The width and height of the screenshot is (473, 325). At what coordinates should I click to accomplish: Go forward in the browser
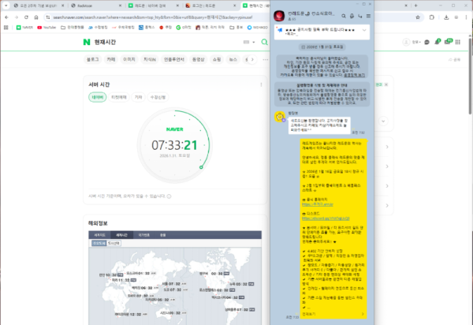(x=17, y=17)
